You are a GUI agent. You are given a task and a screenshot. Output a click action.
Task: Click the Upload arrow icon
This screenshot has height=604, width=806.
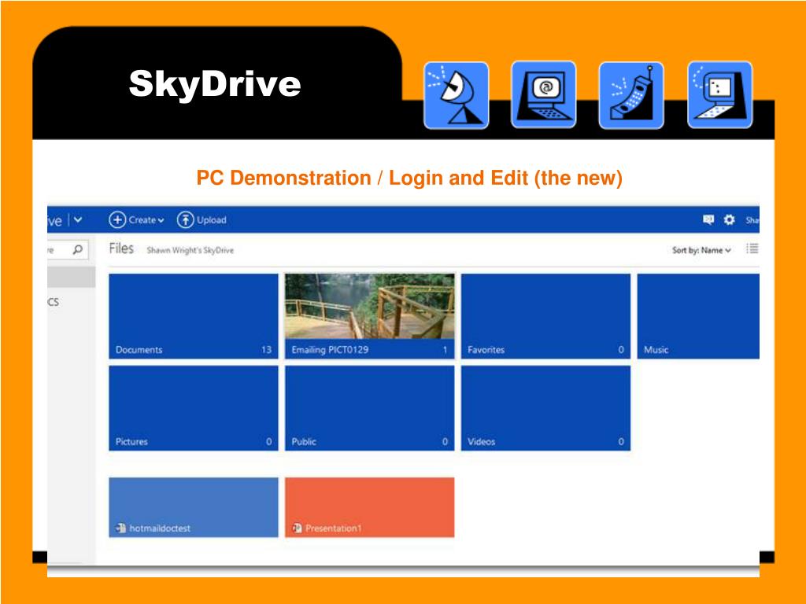coord(185,220)
